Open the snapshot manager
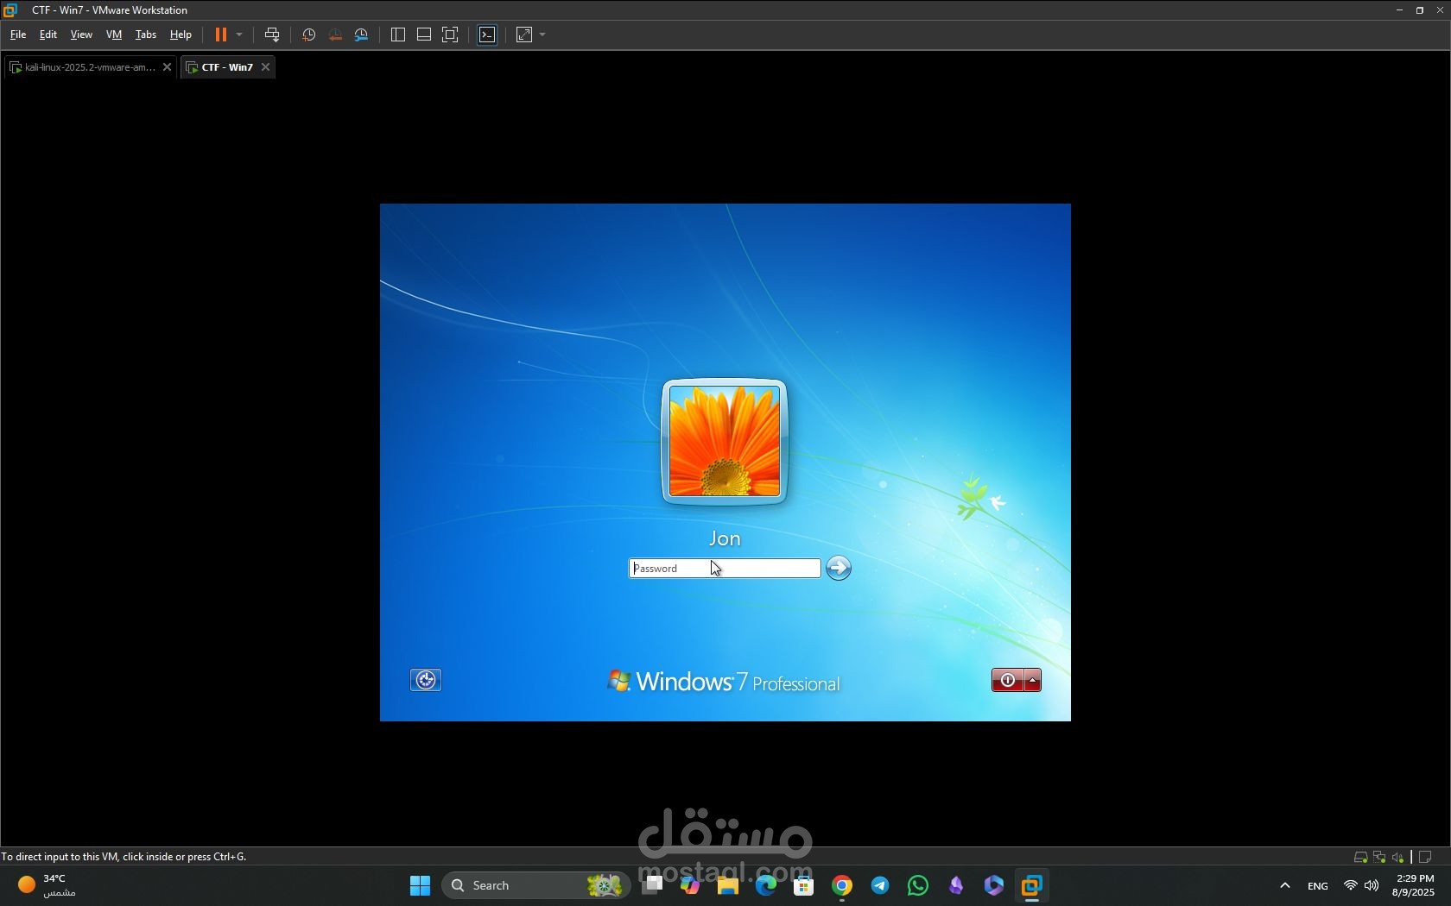Screen dimensions: 1451x906 coord(362,35)
